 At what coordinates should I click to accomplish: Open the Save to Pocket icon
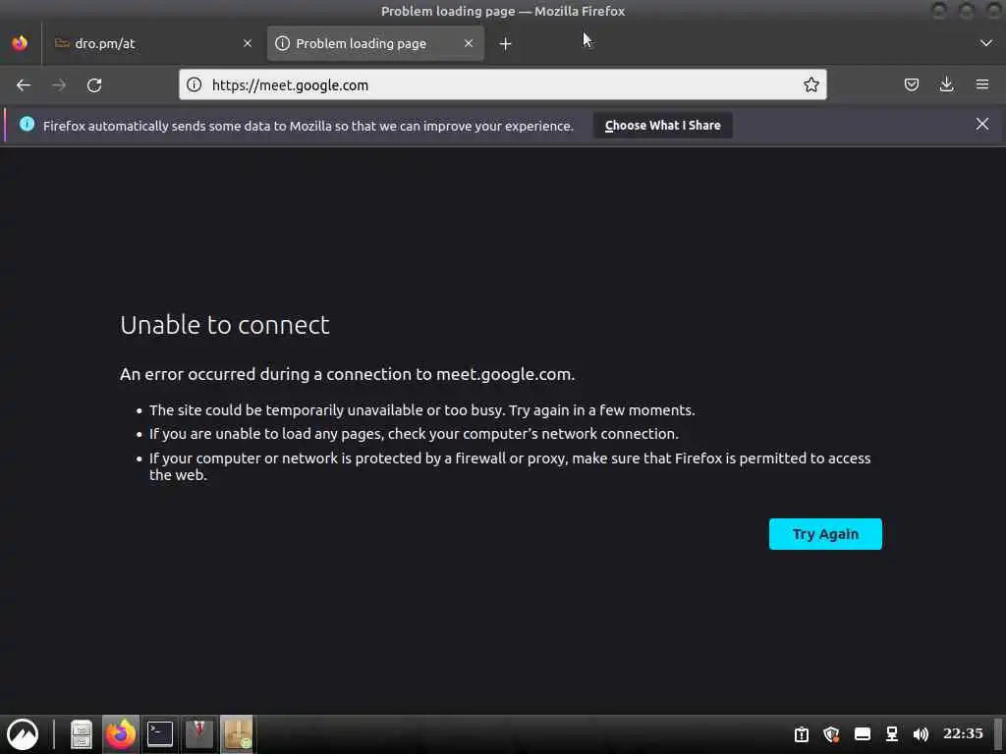(911, 84)
